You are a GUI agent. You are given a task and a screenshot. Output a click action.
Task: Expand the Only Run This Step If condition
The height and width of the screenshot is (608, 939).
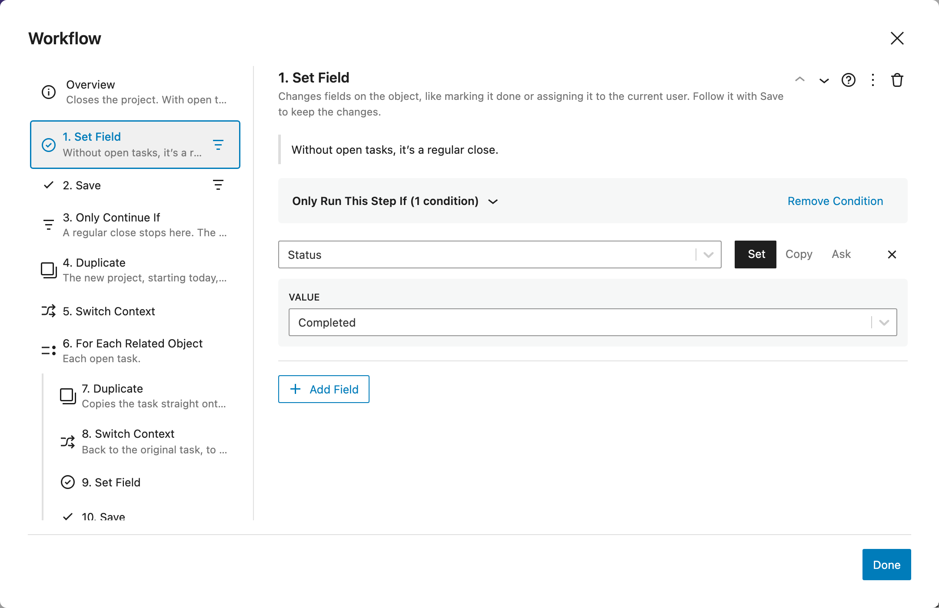[395, 201]
